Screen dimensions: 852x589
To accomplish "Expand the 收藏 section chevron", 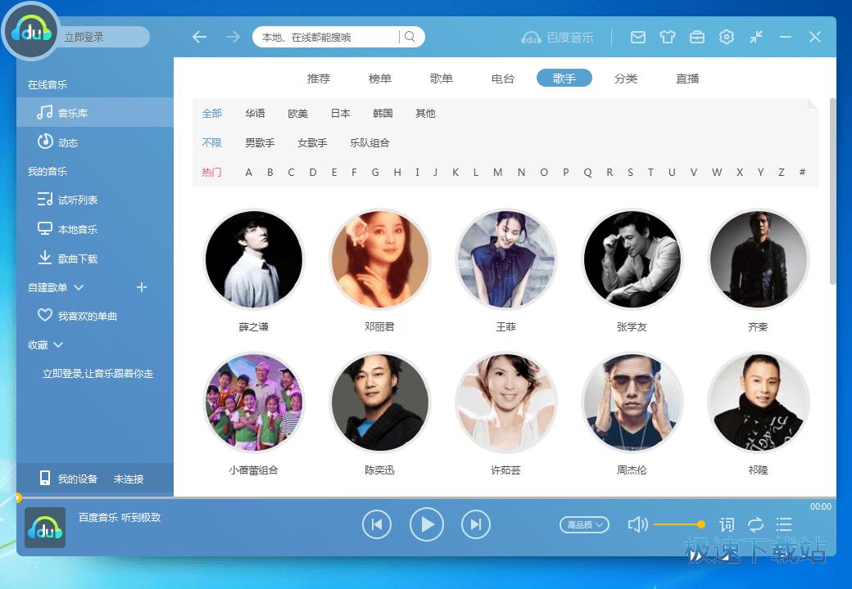I will [x=58, y=345].
